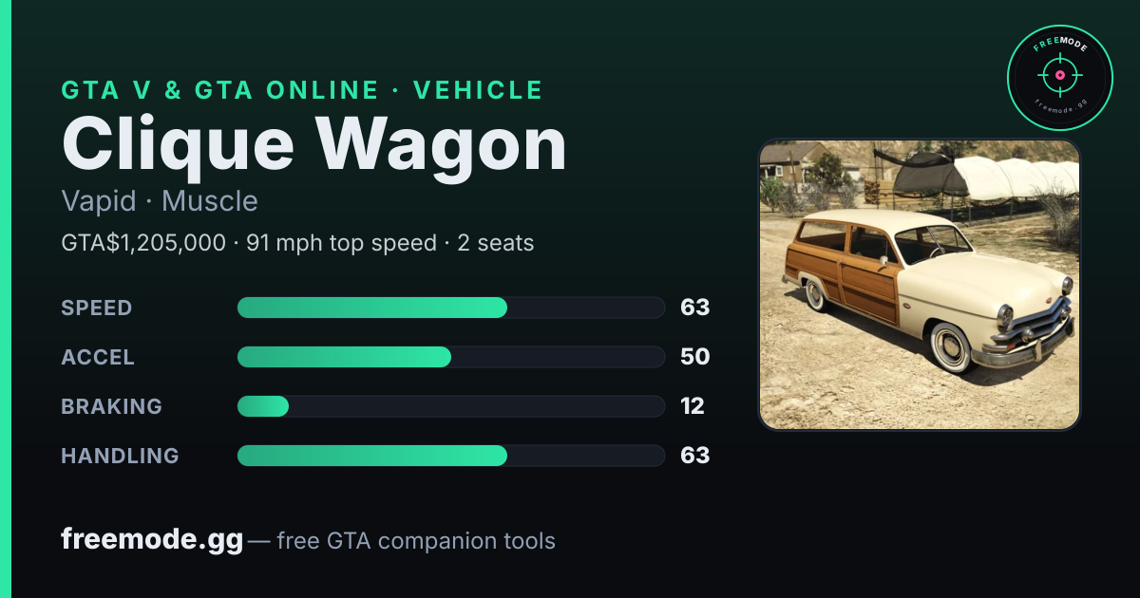Screen dimensions: 1140x598
Task: Click the speed value 63
Action: click(x=695, y=308)
